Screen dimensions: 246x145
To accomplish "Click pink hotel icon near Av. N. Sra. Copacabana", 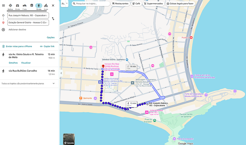I will (169, 34).
